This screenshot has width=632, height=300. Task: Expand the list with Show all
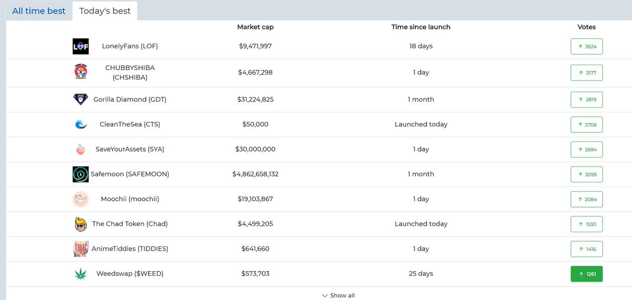click(x=338, y=295)
